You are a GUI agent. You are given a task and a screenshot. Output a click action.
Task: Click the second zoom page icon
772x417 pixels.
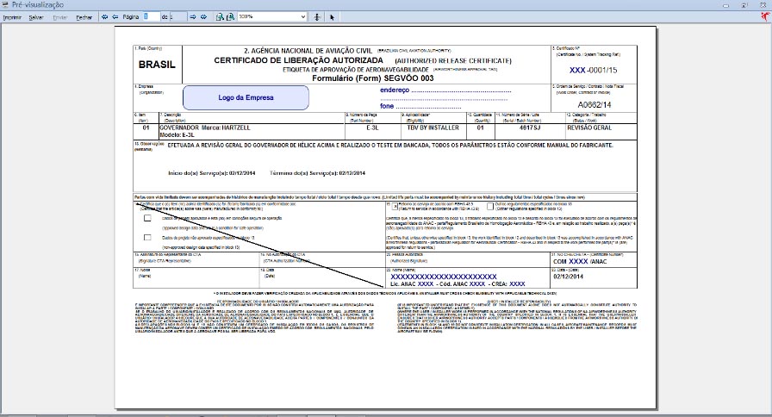[230, 16]
